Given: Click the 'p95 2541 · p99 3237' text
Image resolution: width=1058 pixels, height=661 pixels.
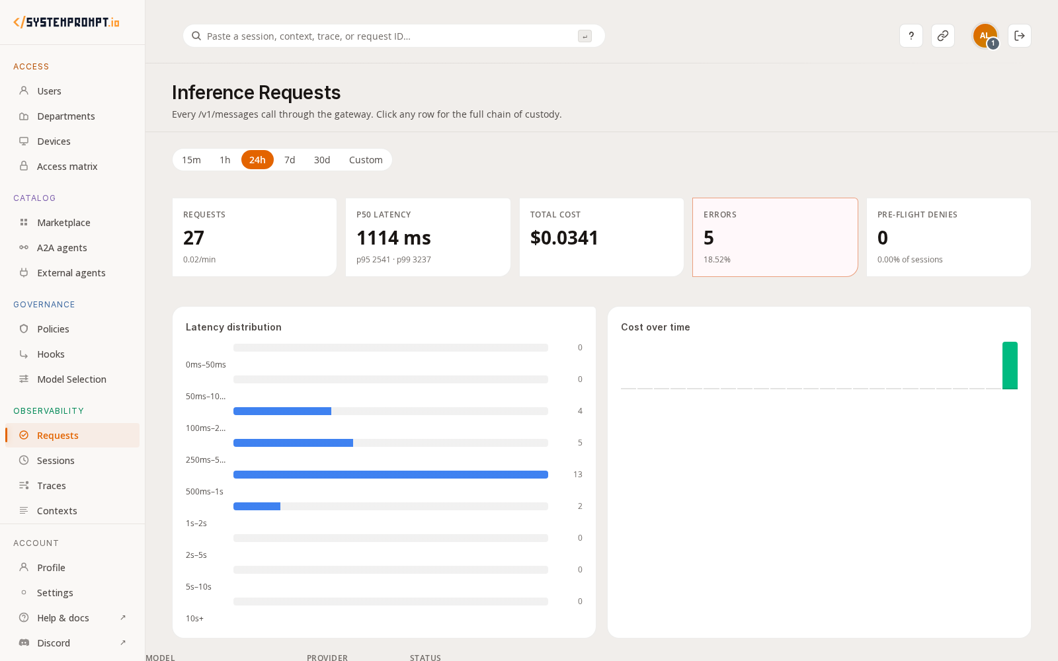Looking at the screenshot, I should pyautogui.click(x=393, y=260).
